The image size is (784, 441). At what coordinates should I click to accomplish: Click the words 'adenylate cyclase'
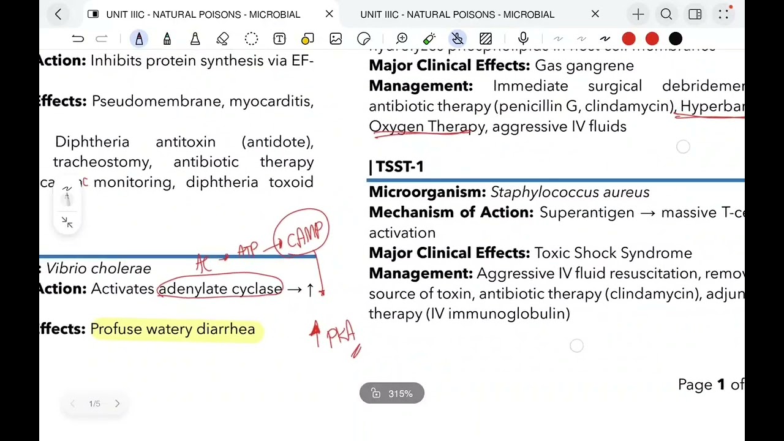click(x=221, y=289)
